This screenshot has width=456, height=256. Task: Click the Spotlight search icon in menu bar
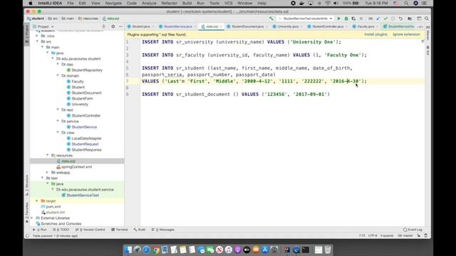[x=406, y=3]
